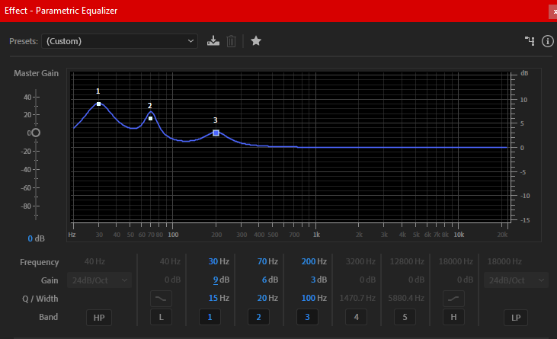Toggle the H high shelf band button
This screenshot has height=339, width=557.
pos(453,317)
